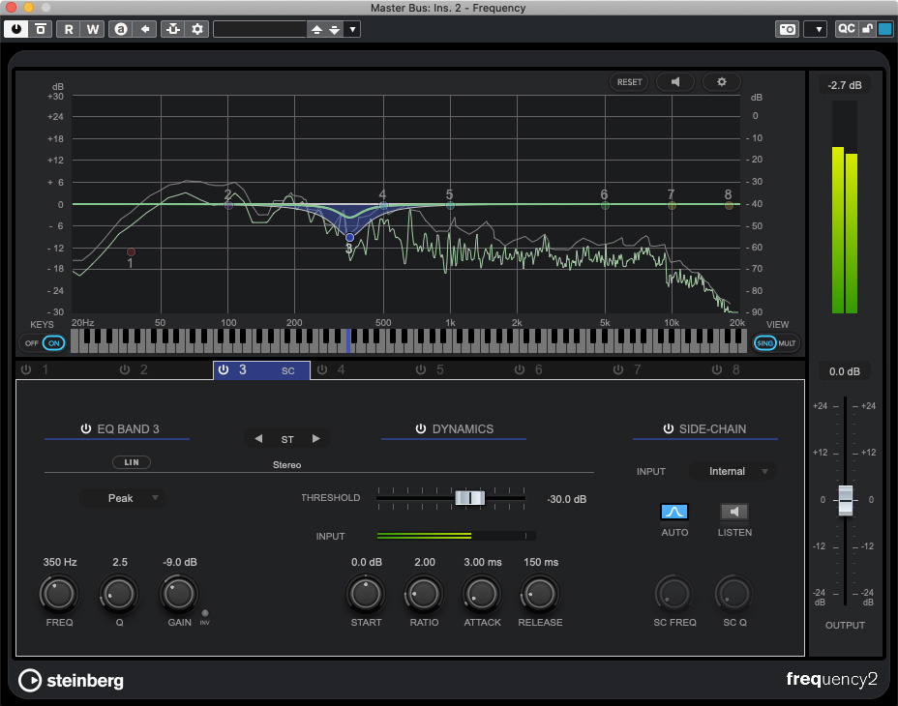This screenshot has width=898, height=706.
Task: Open the Peak filter type dropdown
Action: pos(123,498)
